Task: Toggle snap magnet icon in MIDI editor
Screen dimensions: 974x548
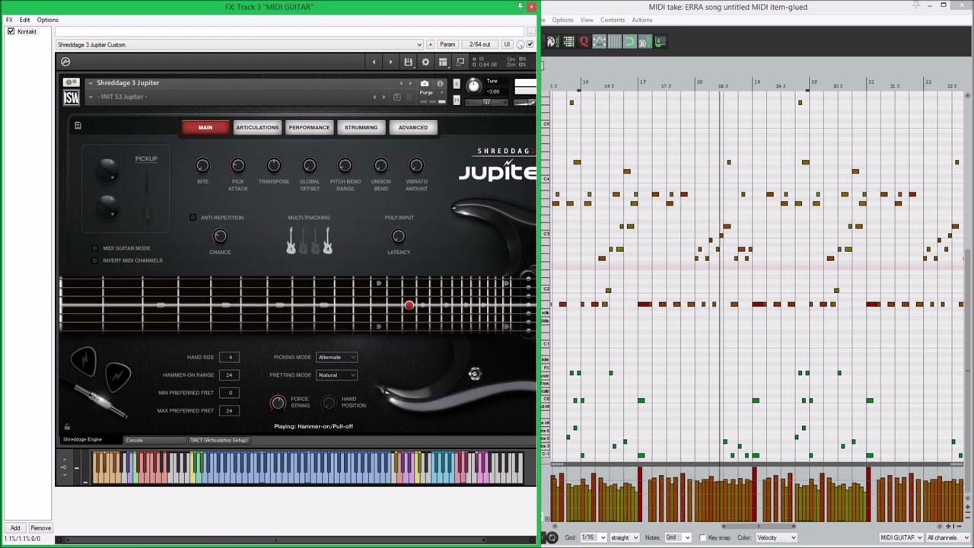Action: point(629,42)
